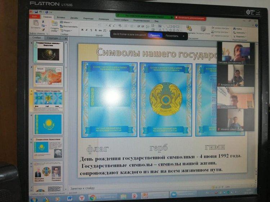Switch to the Анимация ribbon tab
This screenshot has width=270, height=202.
104,19
